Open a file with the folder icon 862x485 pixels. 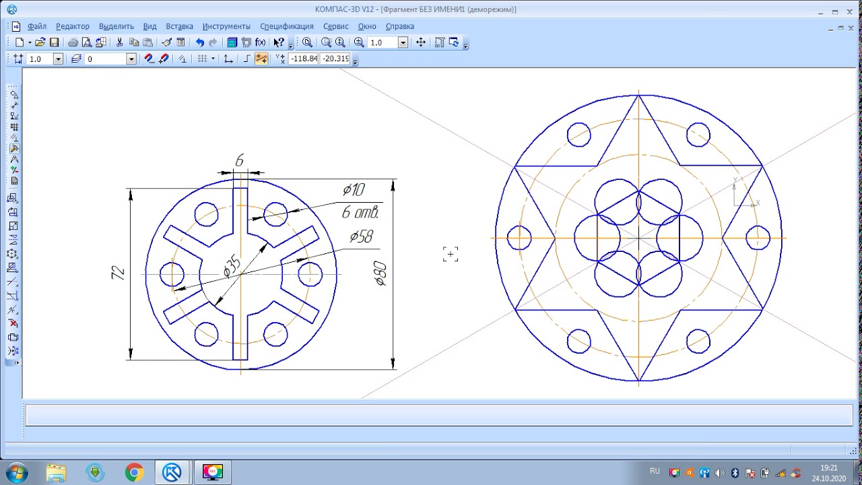40,42
